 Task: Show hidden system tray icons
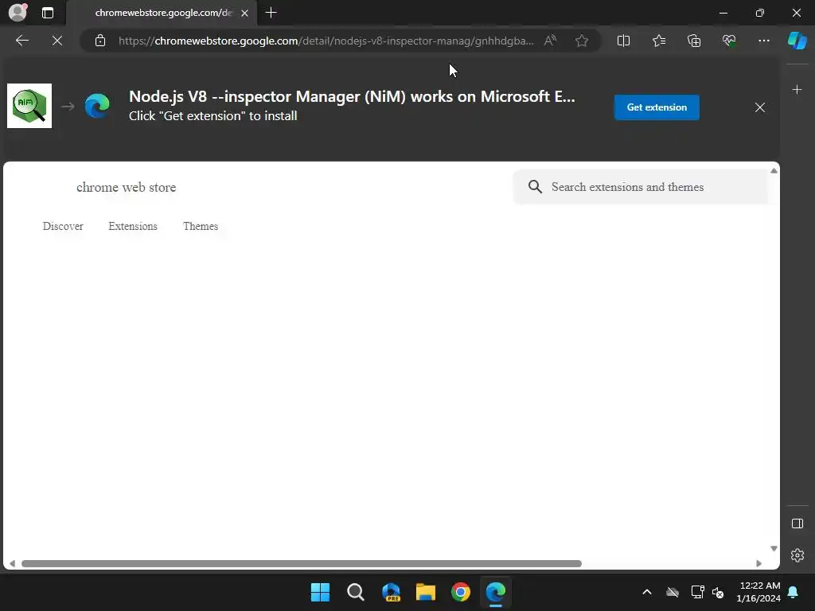647,592
